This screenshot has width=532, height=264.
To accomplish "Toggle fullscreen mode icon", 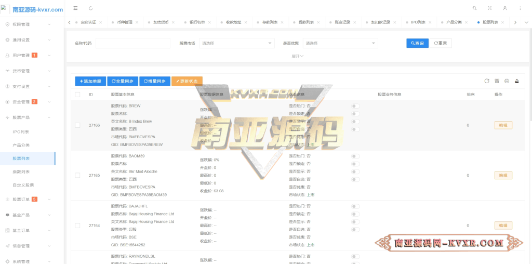I will (489, 8).
